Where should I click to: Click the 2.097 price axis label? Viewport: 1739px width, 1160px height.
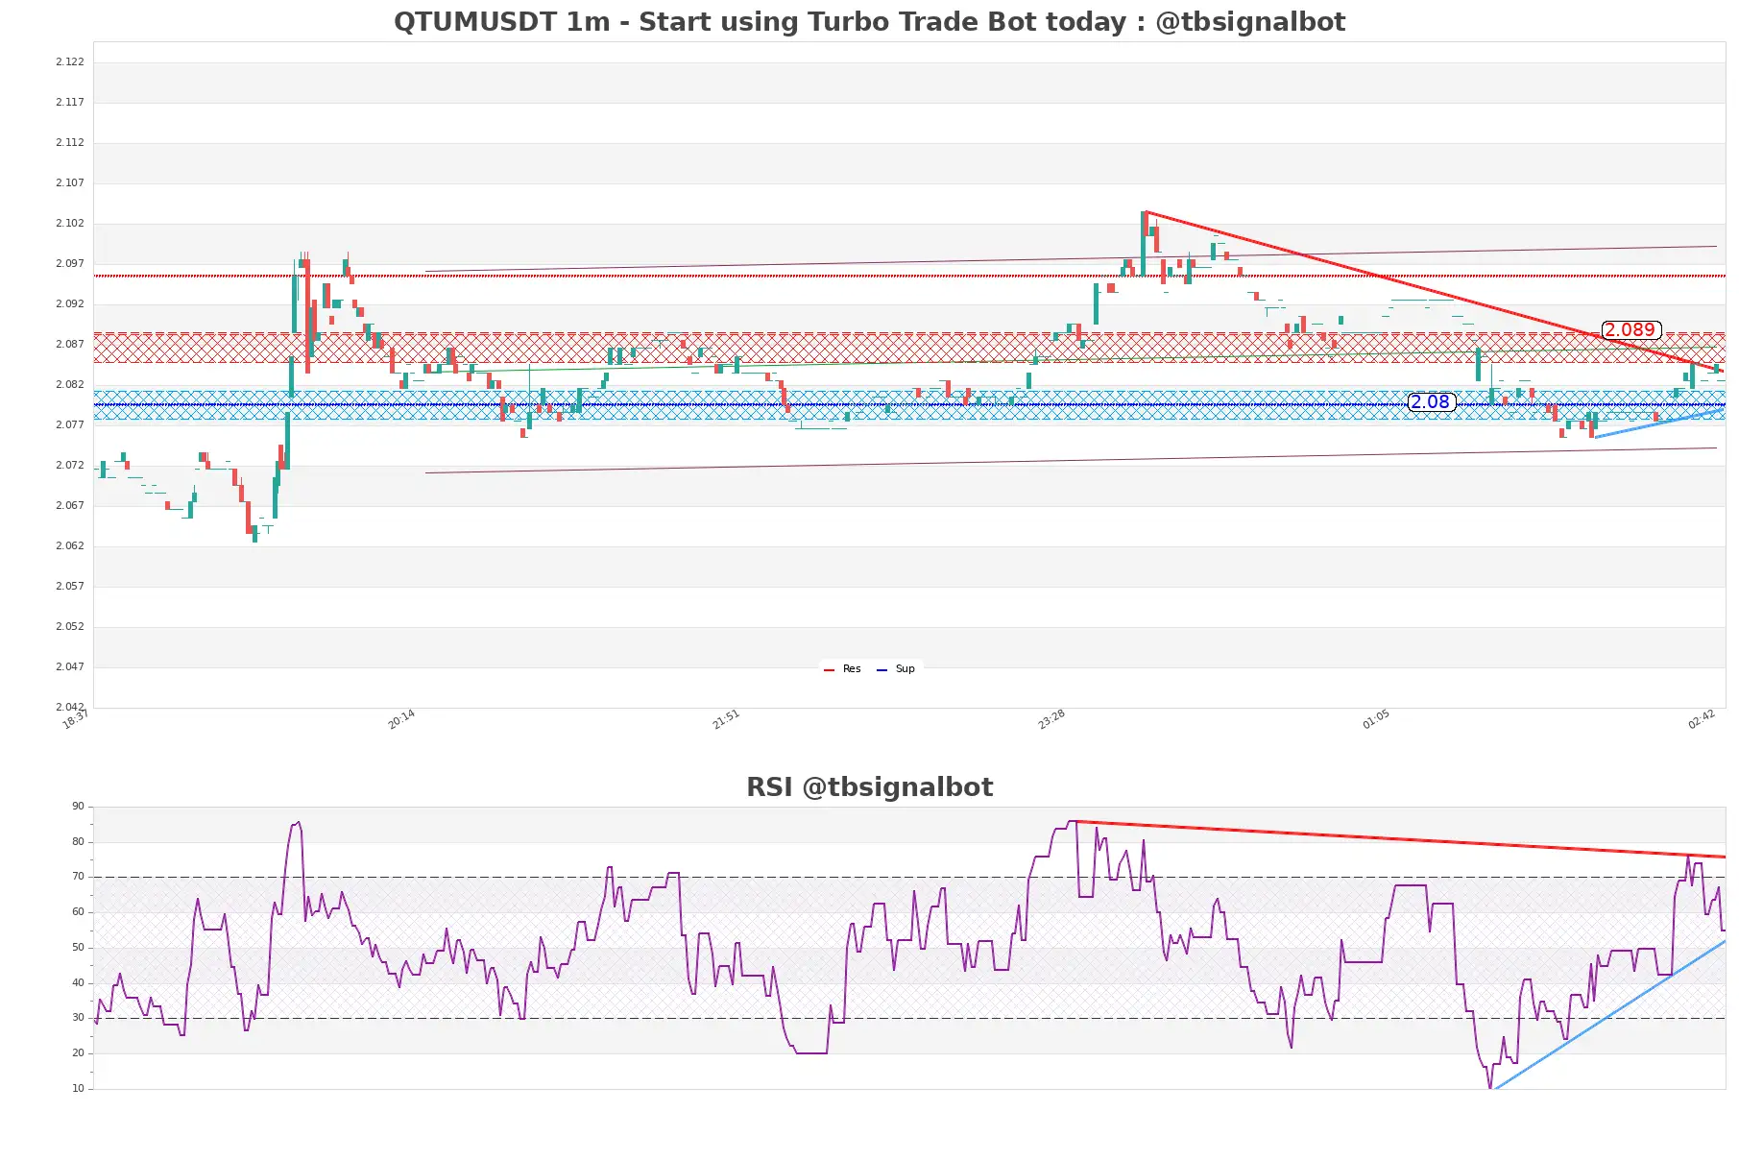[69, 263]
